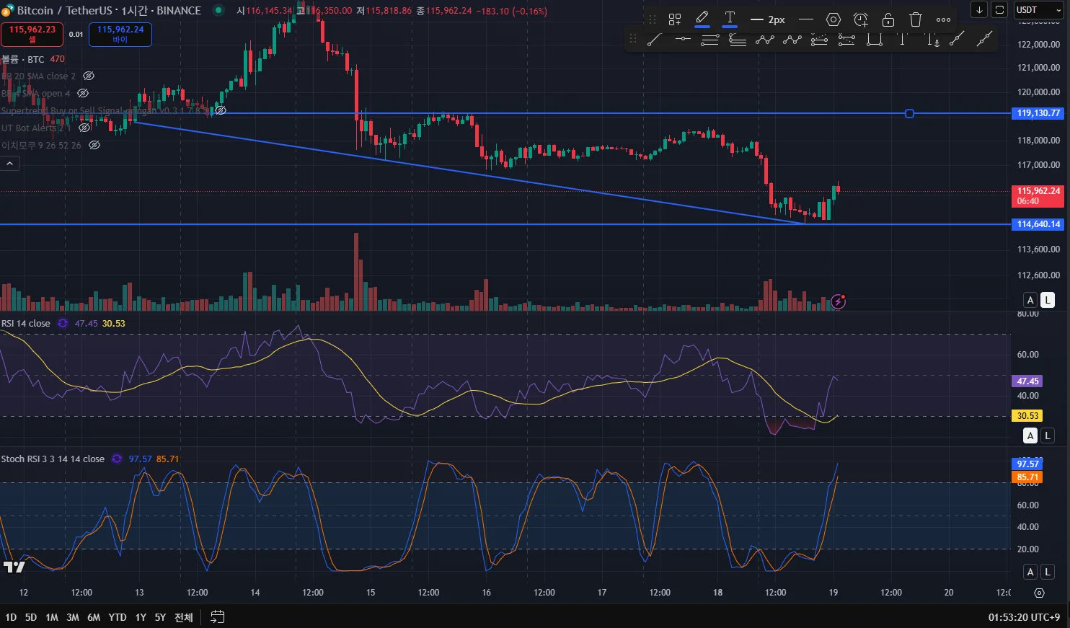Open the USDT currency dropdown
Screen dimensions: 1070x628
1039,10
